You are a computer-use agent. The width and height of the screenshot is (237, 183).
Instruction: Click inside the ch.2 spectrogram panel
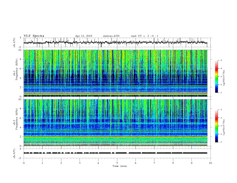coord(116,123)
